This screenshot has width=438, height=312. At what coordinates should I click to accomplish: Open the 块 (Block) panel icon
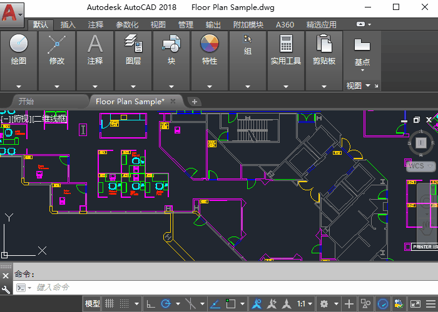pyautogui.click(x=171, y=43)
